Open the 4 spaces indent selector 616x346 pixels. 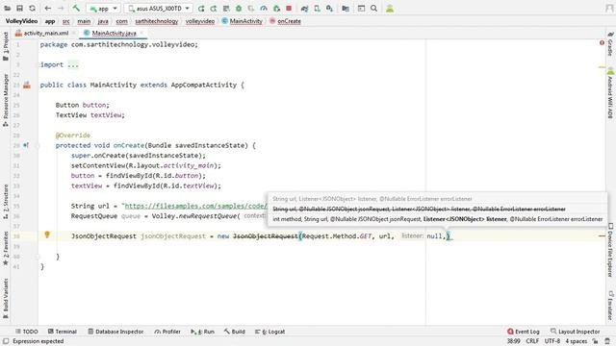click(576, 341)
